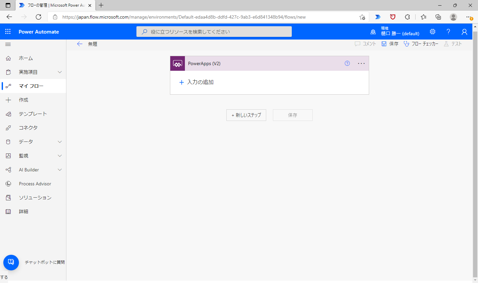Open the browser collections icon
The image size is (478, 283).
(438, 17)
